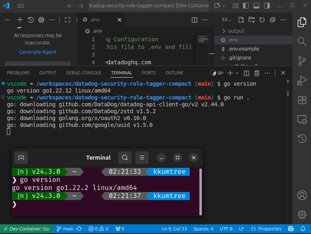Screen dimensions: 311x234
Task: Open search in GNOME Terminal window
Action: pyautogui.click(x=125, y=158)
